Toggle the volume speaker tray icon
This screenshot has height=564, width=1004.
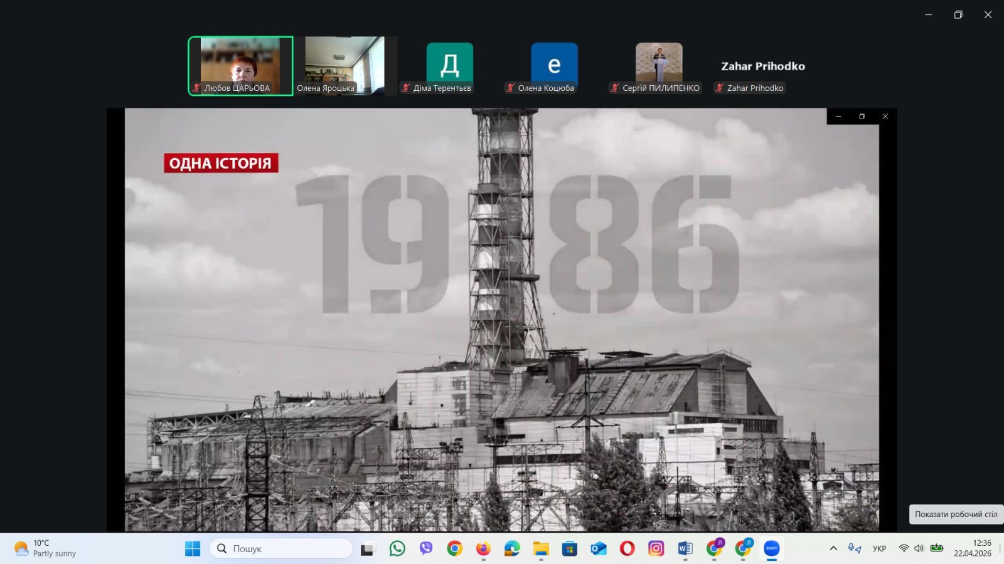[919, 548]
